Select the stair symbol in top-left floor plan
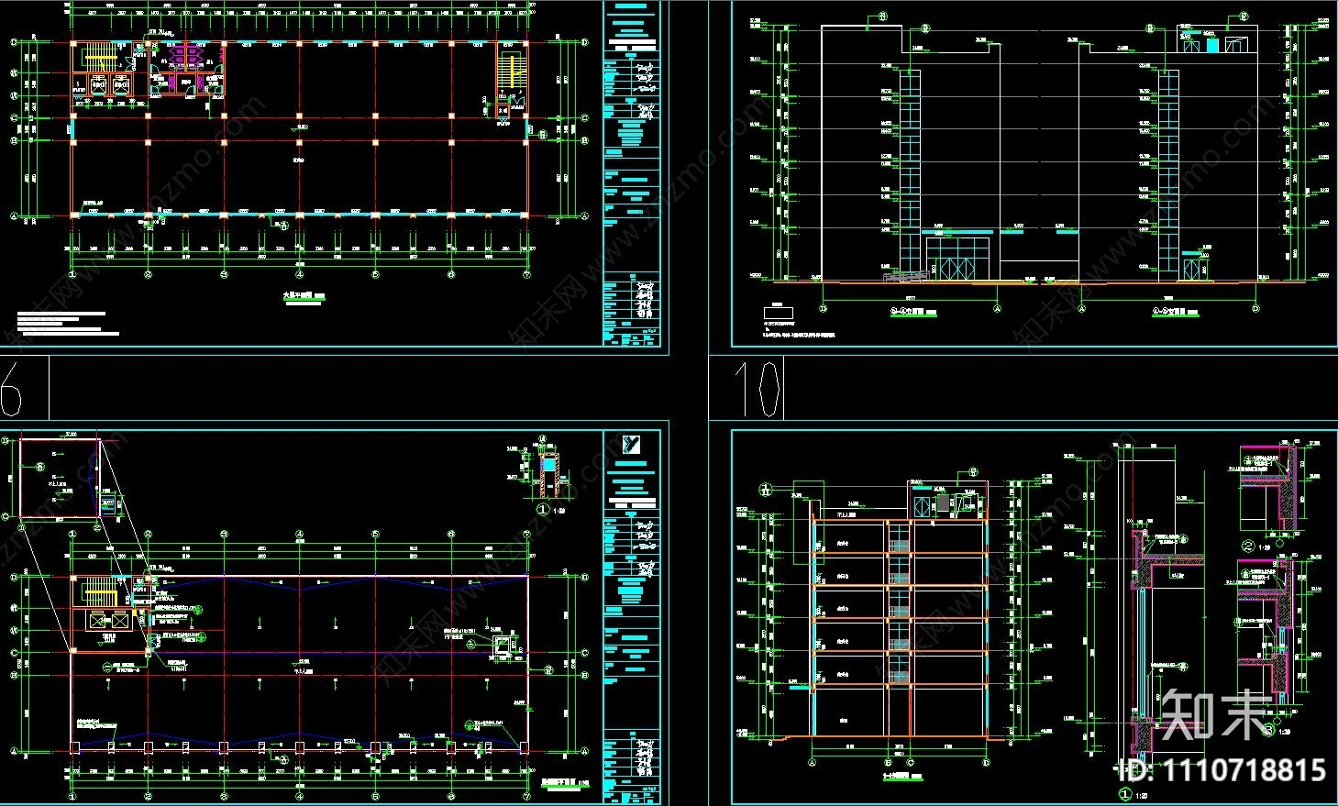1338x806 pixels. coord(95,58)
